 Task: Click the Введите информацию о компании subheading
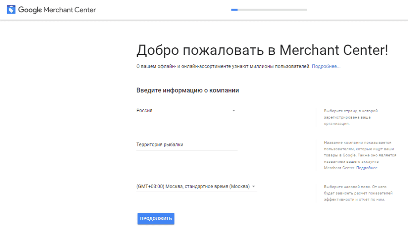(x=188, y=90)
